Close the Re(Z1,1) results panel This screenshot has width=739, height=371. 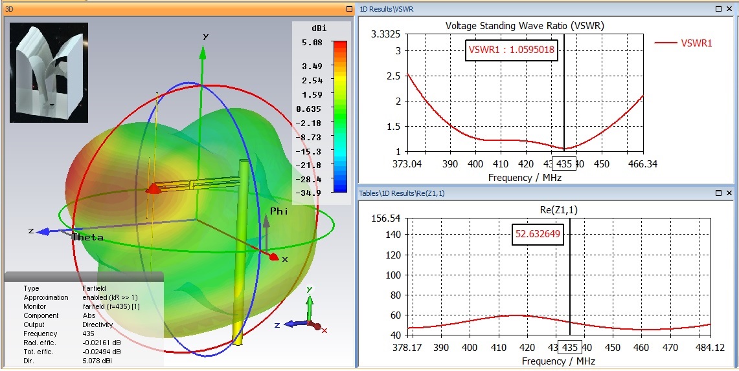(x=729, y=193)
